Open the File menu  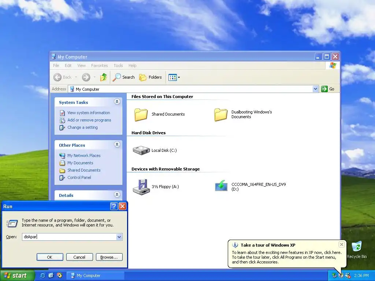(x=56, y=65)
